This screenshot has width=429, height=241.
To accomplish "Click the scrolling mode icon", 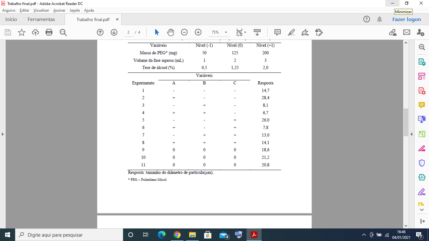I will tap(257, 32).
